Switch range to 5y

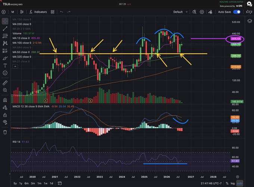tap(15, 183)
